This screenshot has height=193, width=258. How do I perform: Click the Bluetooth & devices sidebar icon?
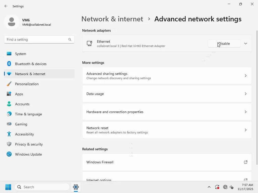coord(9,64)
